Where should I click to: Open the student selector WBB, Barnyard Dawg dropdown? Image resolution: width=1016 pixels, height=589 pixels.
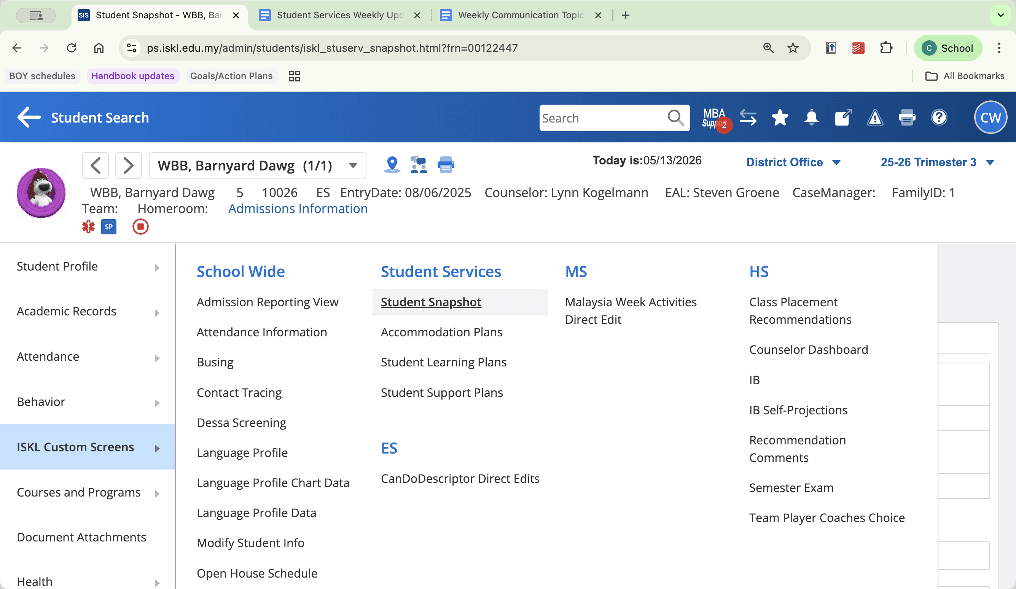click(257, 165)
